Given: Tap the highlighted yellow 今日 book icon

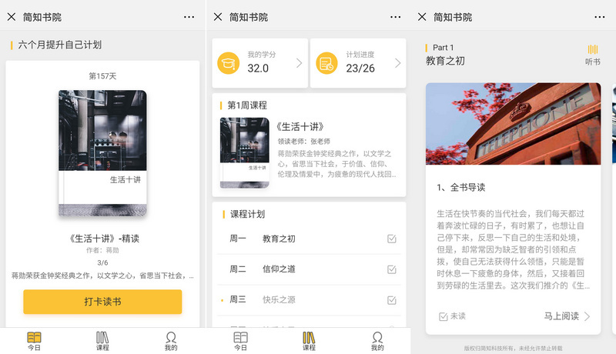Looking at the screenshot, I should coord(34,338).
